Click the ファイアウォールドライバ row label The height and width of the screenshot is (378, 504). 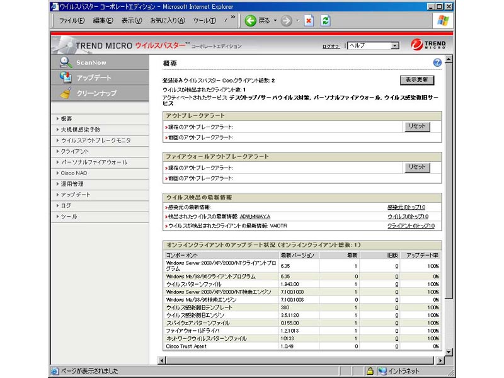[193, 331]
